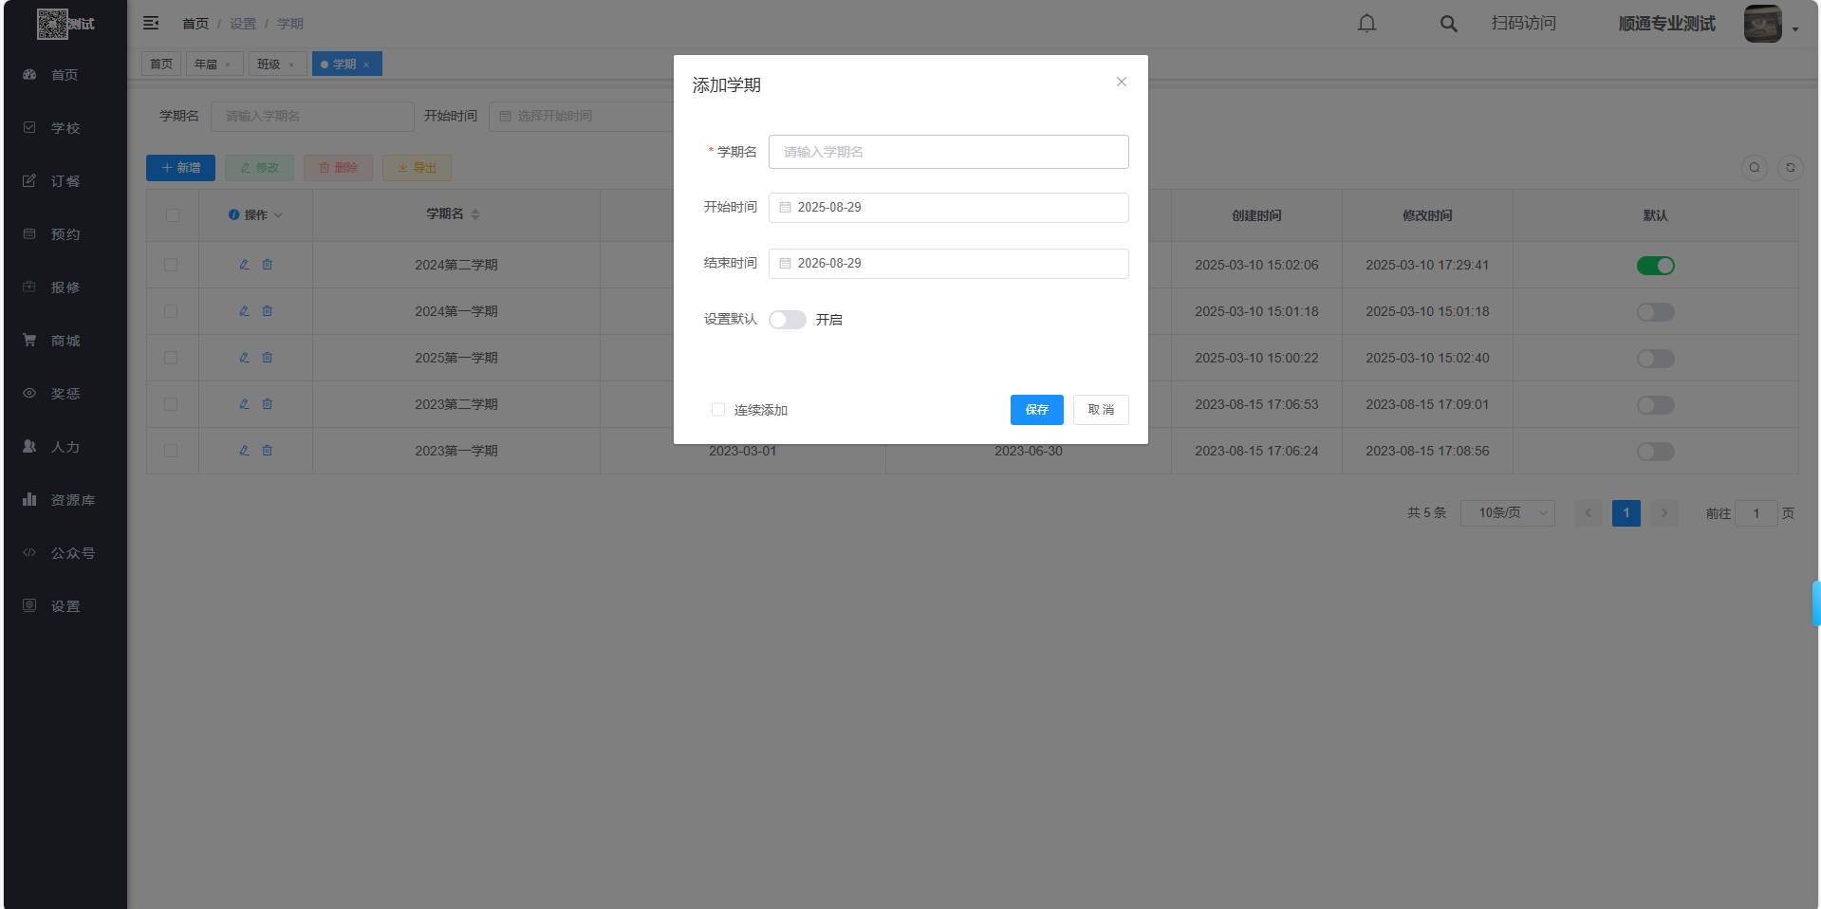Screen dimensions: 1821x909
Task: Click the 取消 button
Action: click(1101, 410)
